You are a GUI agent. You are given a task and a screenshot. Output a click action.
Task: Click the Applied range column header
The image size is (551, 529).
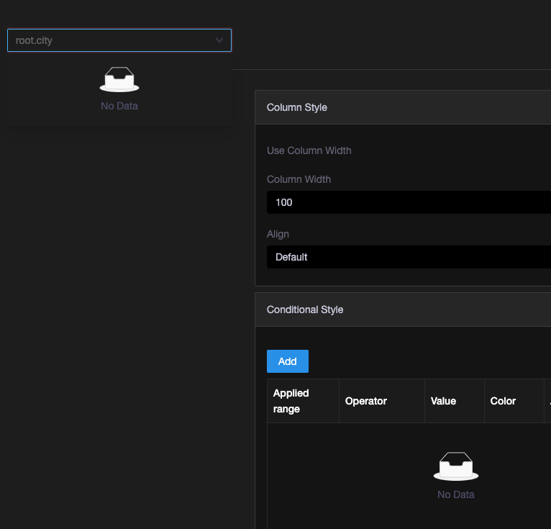click(303, 401)
